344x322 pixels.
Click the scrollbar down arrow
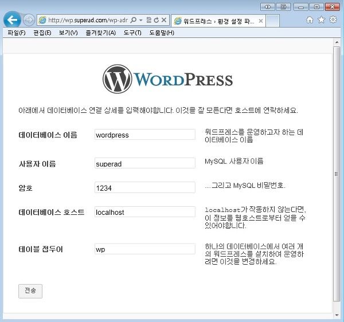(337, 316)
